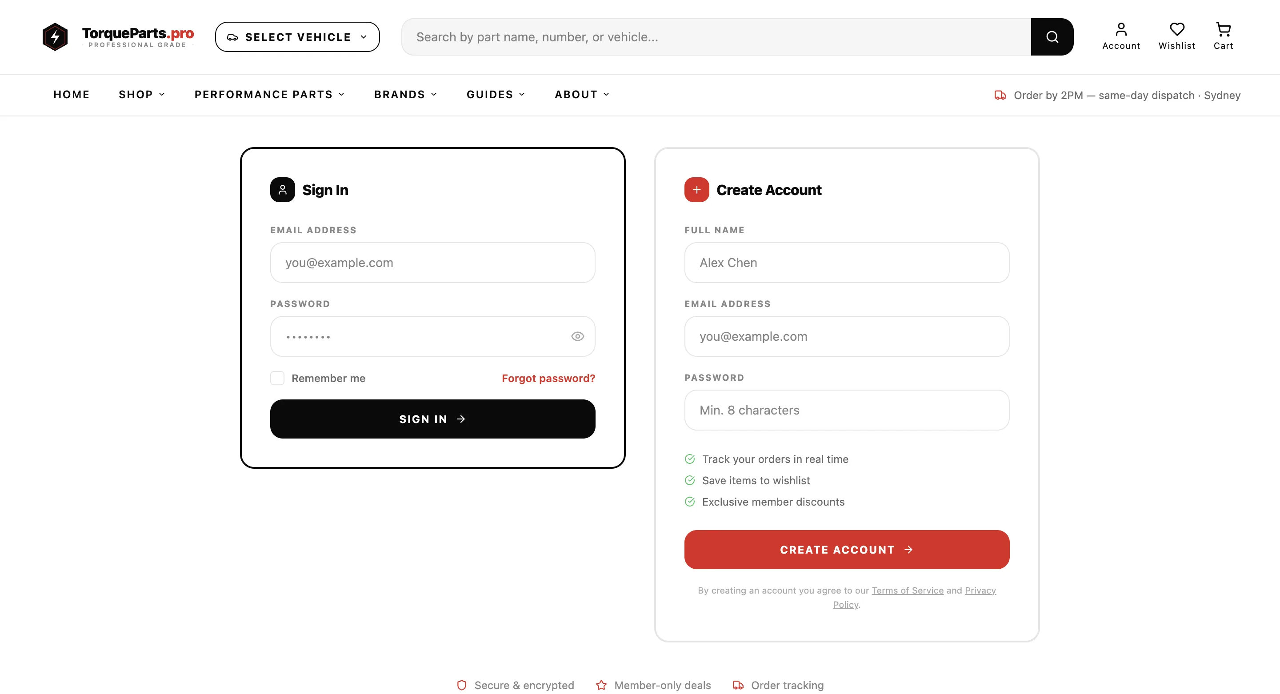Image resolution: width=1280 pixels, height=694 pixels.
Task: Click the Forgot password link
Action: [x=548, y=378]
